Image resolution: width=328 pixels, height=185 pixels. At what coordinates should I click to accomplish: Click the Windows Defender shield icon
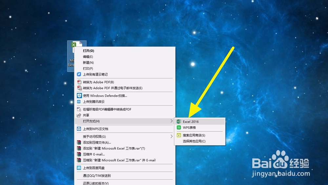coord(79,96)
